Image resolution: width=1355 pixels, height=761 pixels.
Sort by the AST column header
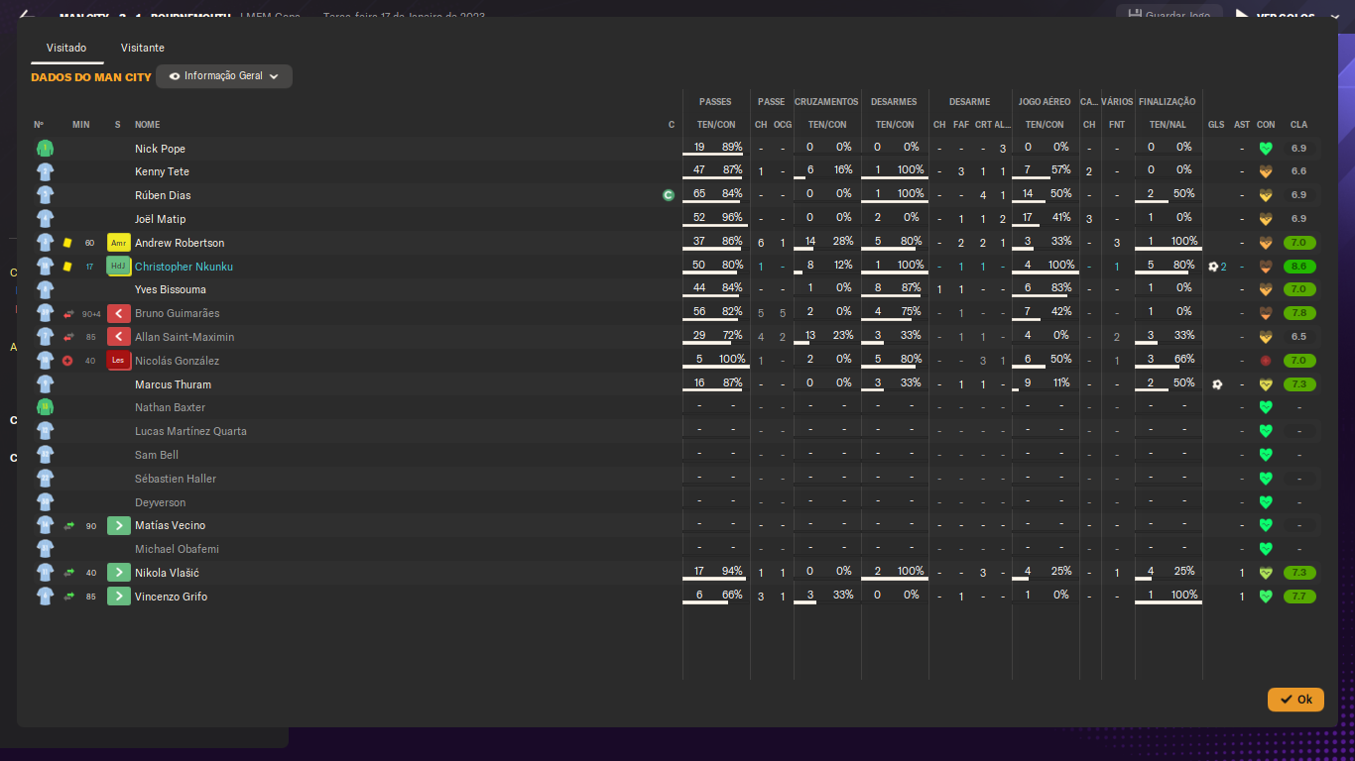[1242, 125]
